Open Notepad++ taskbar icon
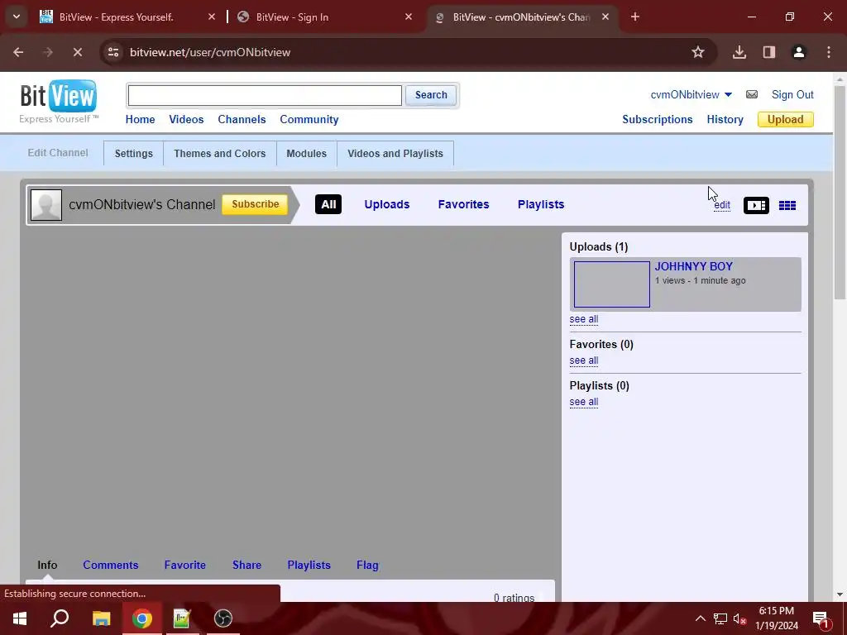This screenshot has height=635, width=847. [x=182, y=618]
